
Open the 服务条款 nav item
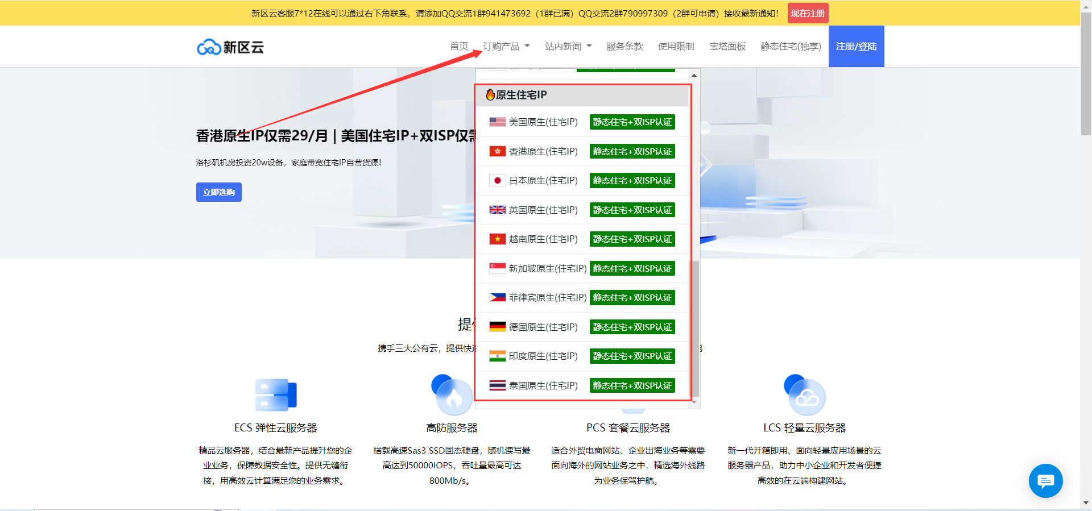tap(624, 47)
